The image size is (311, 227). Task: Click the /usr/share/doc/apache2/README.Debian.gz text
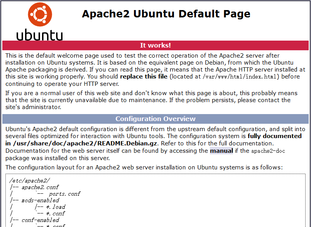85,143
